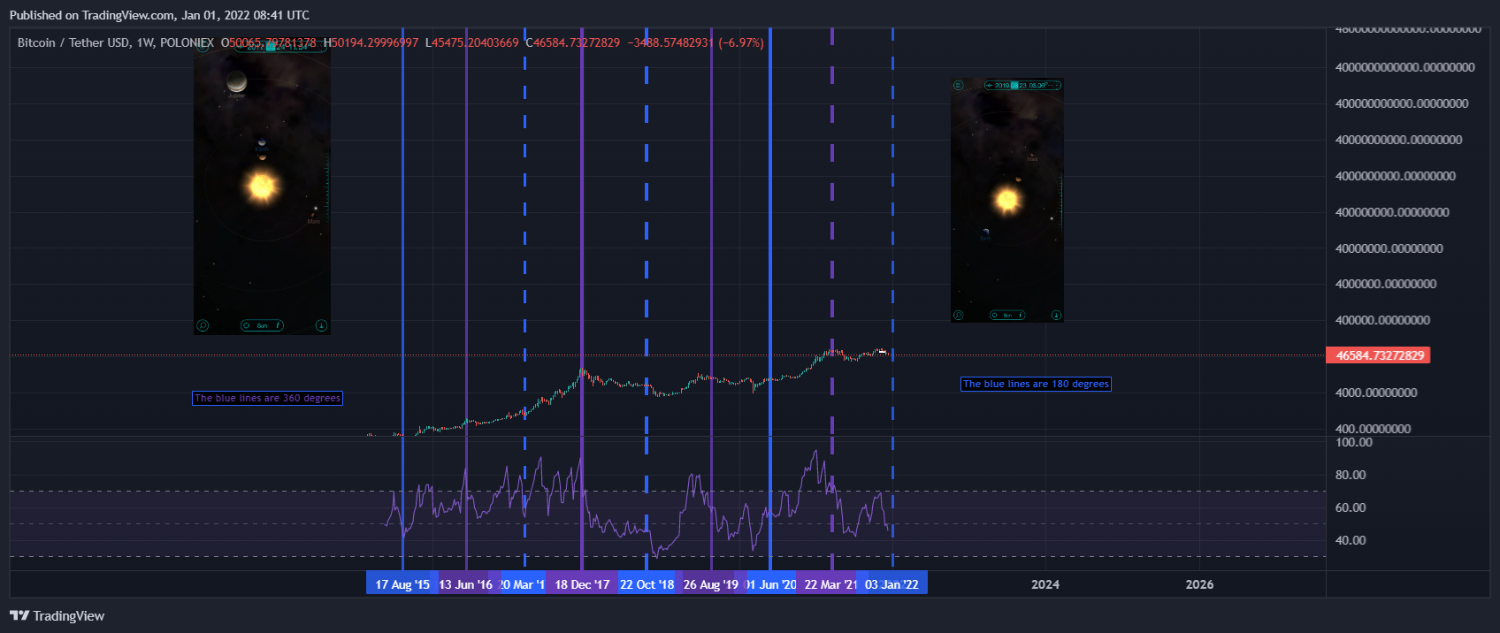Click the 4000.00000000 price axis label
The width and height of the screenshot is (1500, 633).
(x=1376, y=393)
